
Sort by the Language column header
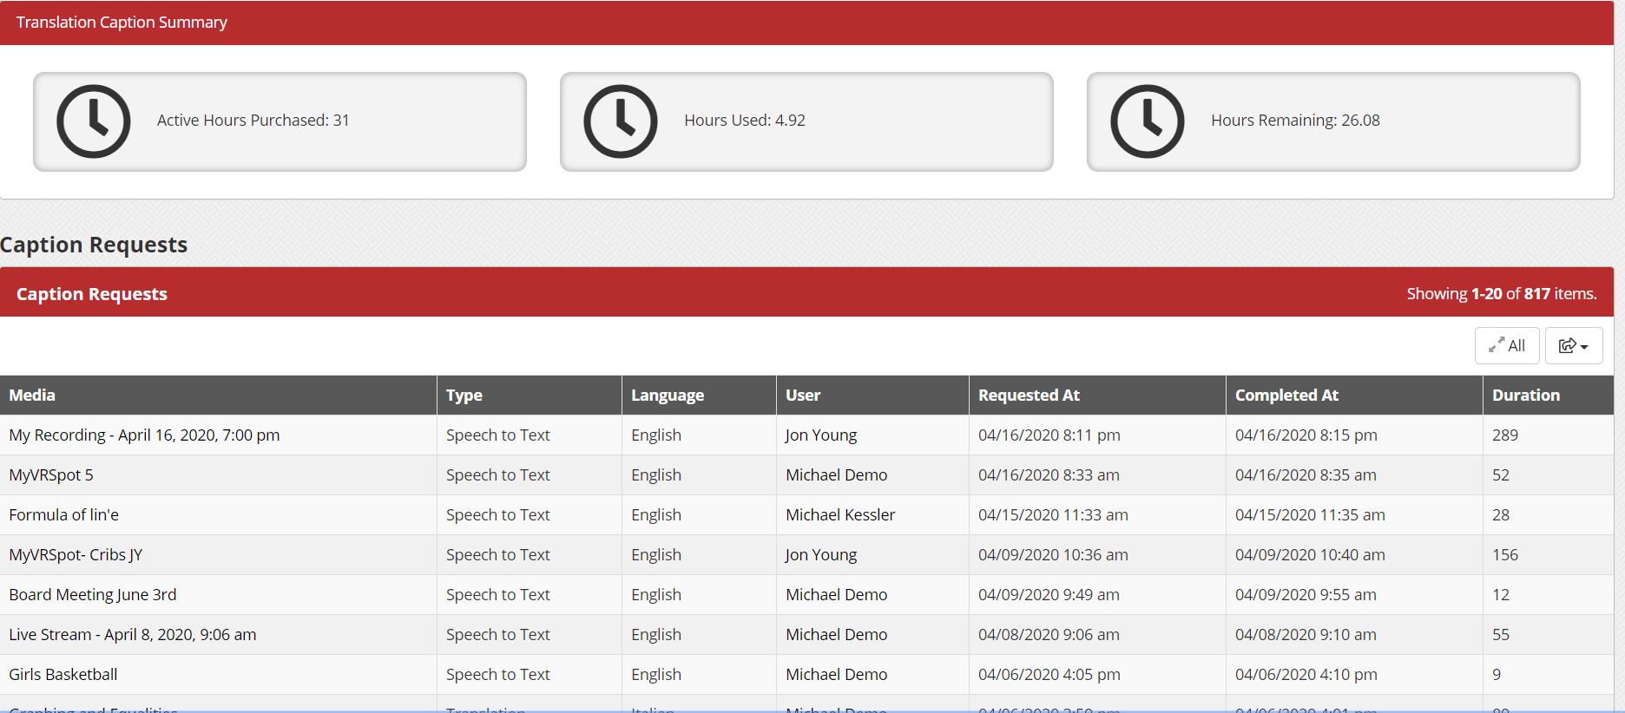[x=667, y=396]
